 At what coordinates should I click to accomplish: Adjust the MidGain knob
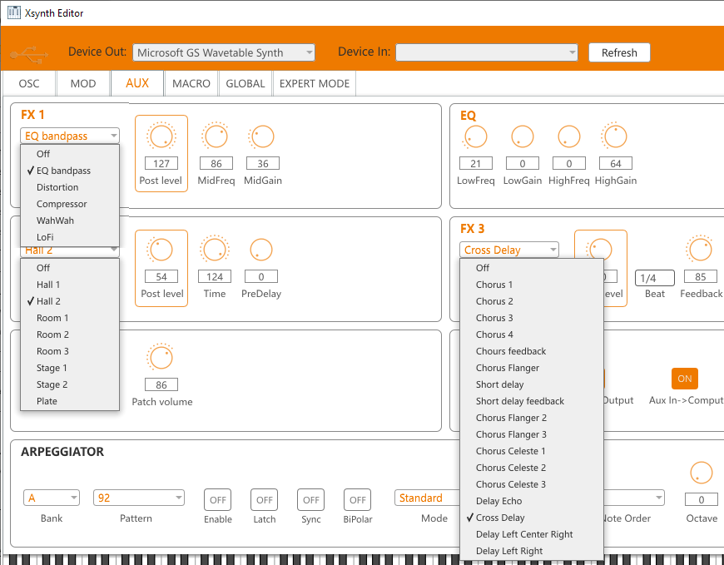262,136
